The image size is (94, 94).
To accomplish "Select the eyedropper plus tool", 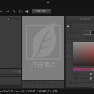I will coord(69,49).
